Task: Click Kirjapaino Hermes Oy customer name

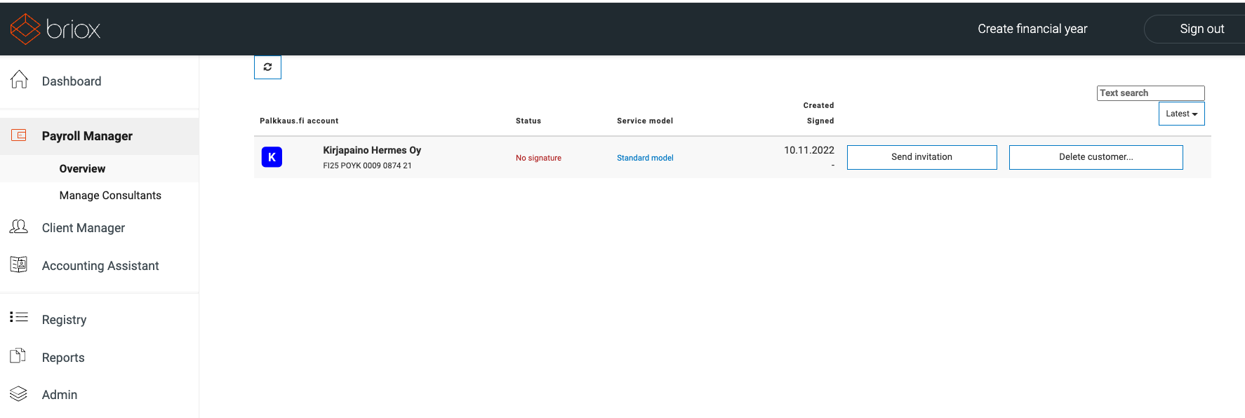Action: [372, 150]
